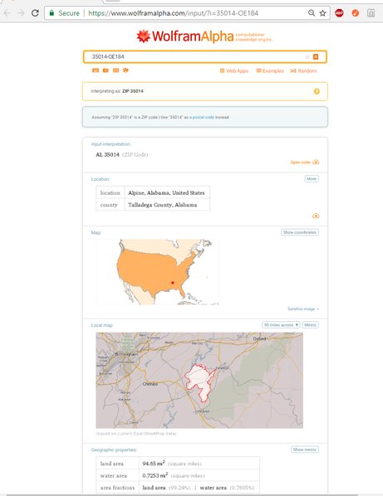The height and width of the screenshot is (496, 383).
Task: Submit the query with orange compute button
Action: (316, 56)
